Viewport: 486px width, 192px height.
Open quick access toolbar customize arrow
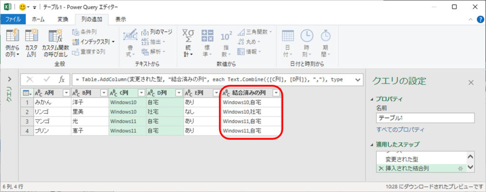(35, 7)
